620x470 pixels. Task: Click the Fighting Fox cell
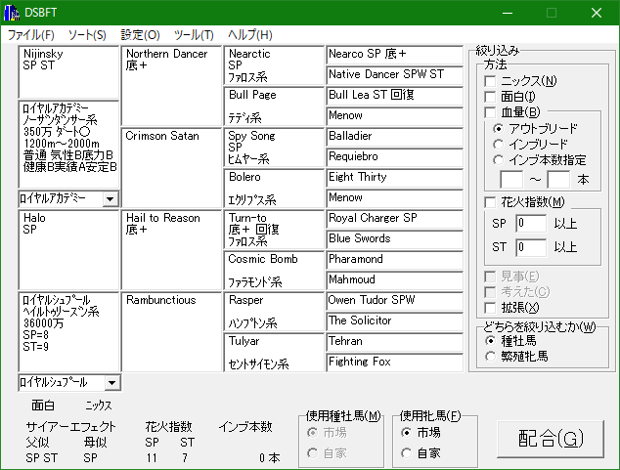tap(395, 363)
